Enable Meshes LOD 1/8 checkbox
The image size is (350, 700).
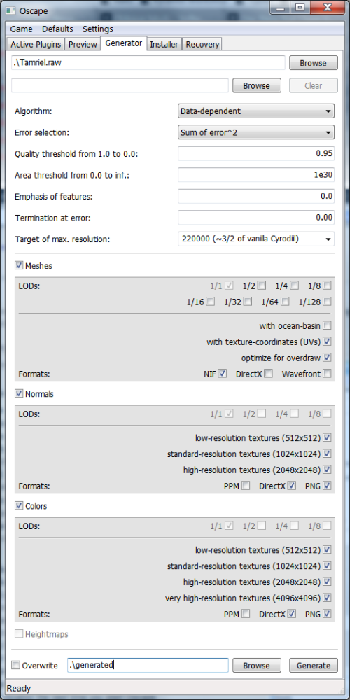click(x=327, y=286)
